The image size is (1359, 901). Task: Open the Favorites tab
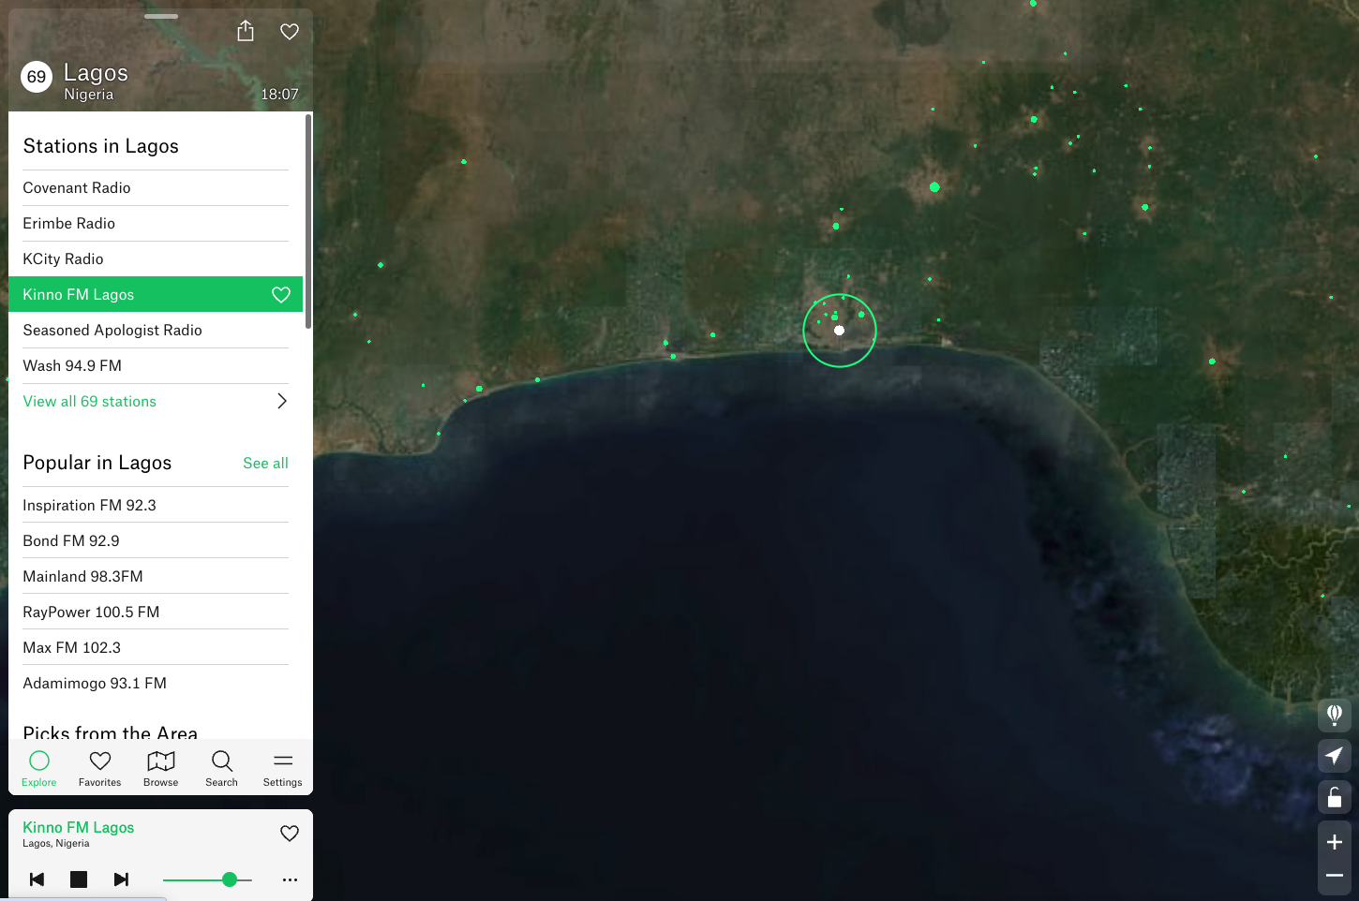(100, 768)
